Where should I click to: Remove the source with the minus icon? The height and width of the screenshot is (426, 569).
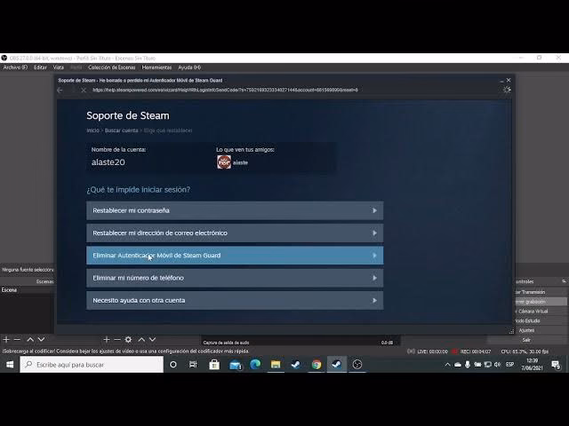pyautogui.click(x=117, y=339)
